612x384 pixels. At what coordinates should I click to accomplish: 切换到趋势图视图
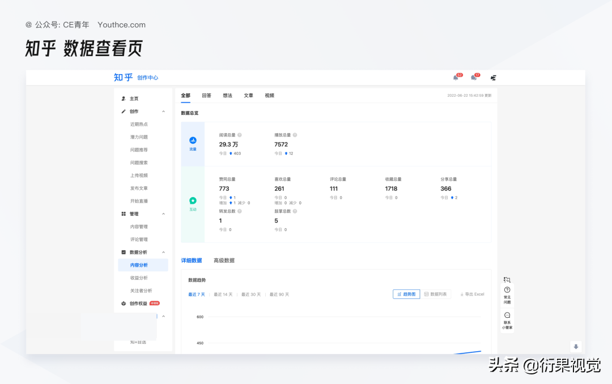406,294
